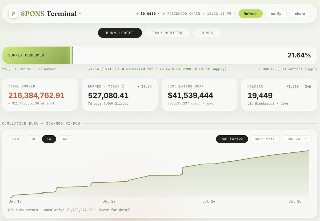
Task: Click the ≈ $11,470,556.28 at spot text
Action: coord(31,103)
